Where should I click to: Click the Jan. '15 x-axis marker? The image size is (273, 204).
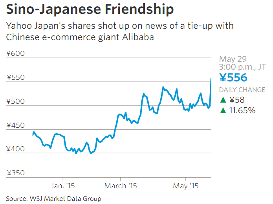(x=62, y=186)
